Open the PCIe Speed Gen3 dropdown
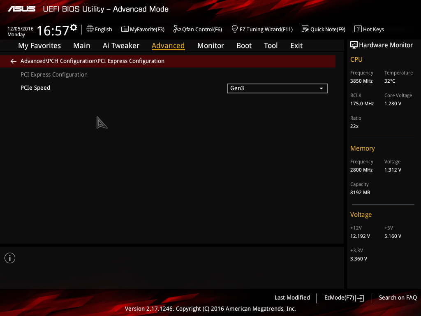This screenshot has height=316, width=421. (278, 88)
